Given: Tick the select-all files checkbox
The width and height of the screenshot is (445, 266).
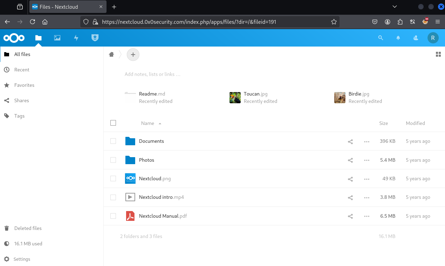Looking at the screenshot, I should coord(113,123).
